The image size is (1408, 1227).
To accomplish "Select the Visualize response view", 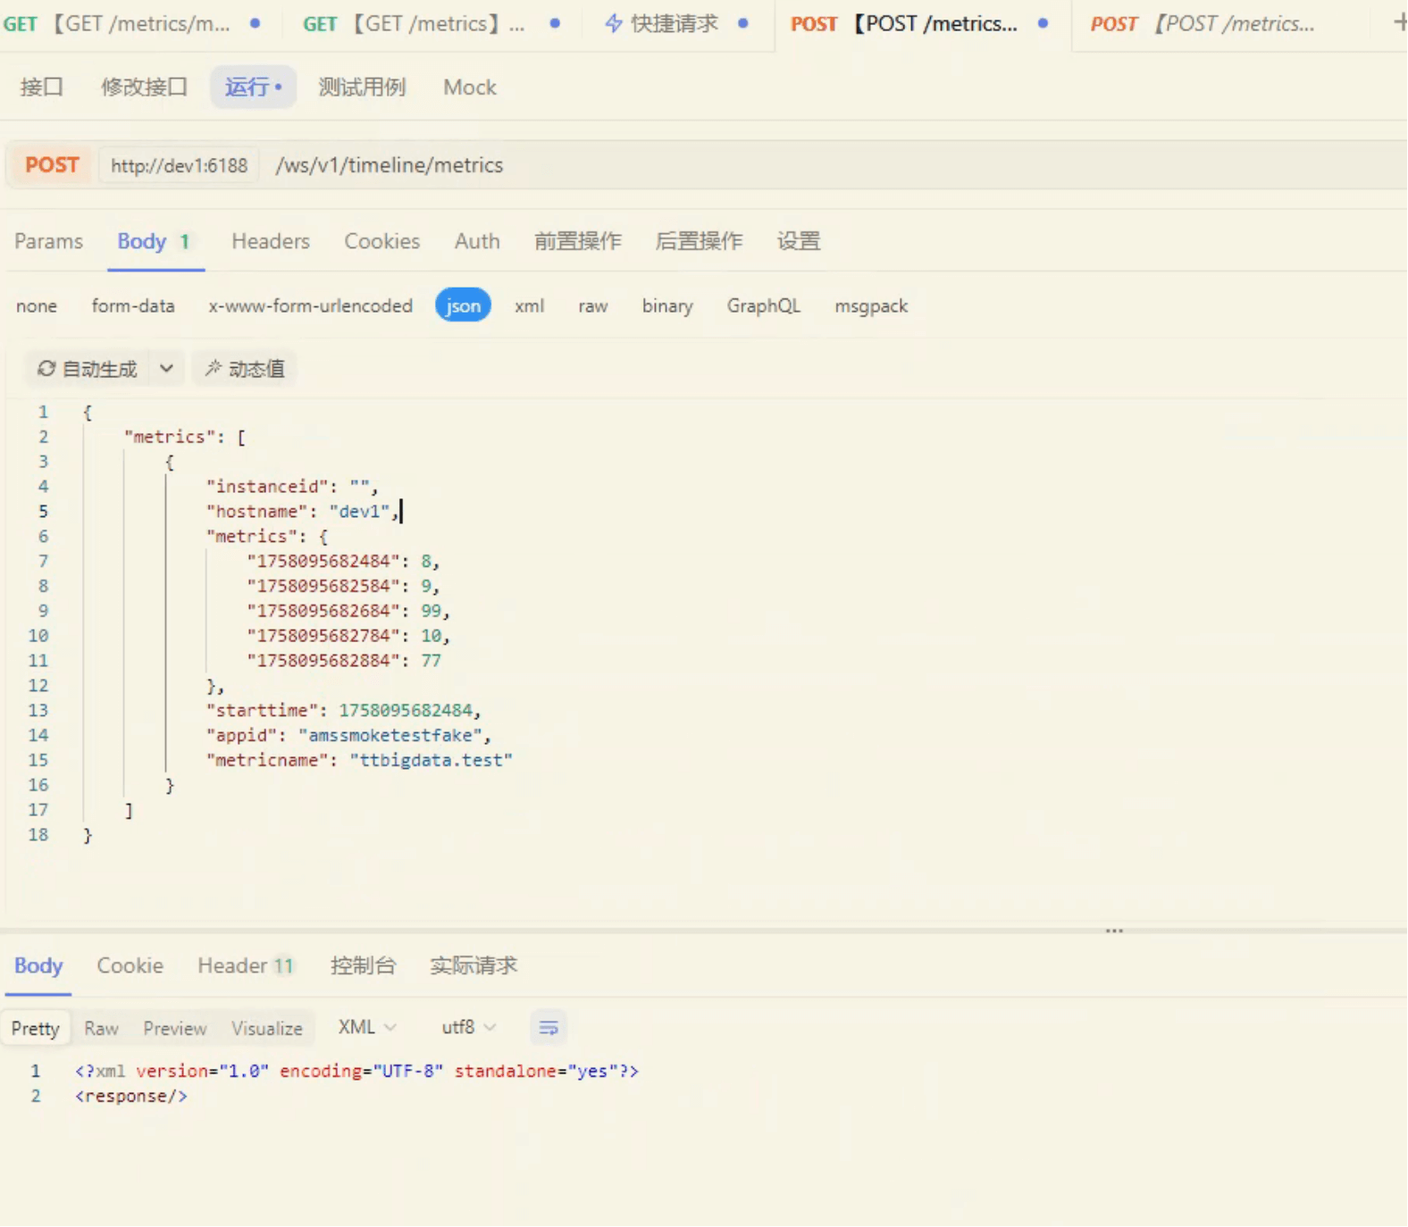I will (267, 1029).
